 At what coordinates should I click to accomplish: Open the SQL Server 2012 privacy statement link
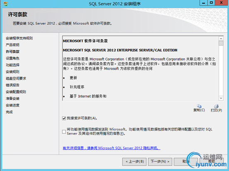(112, 148)
